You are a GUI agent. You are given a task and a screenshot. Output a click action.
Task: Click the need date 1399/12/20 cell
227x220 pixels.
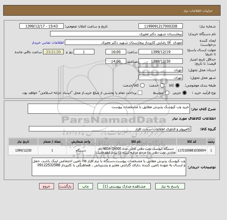(x=23, y=150)
